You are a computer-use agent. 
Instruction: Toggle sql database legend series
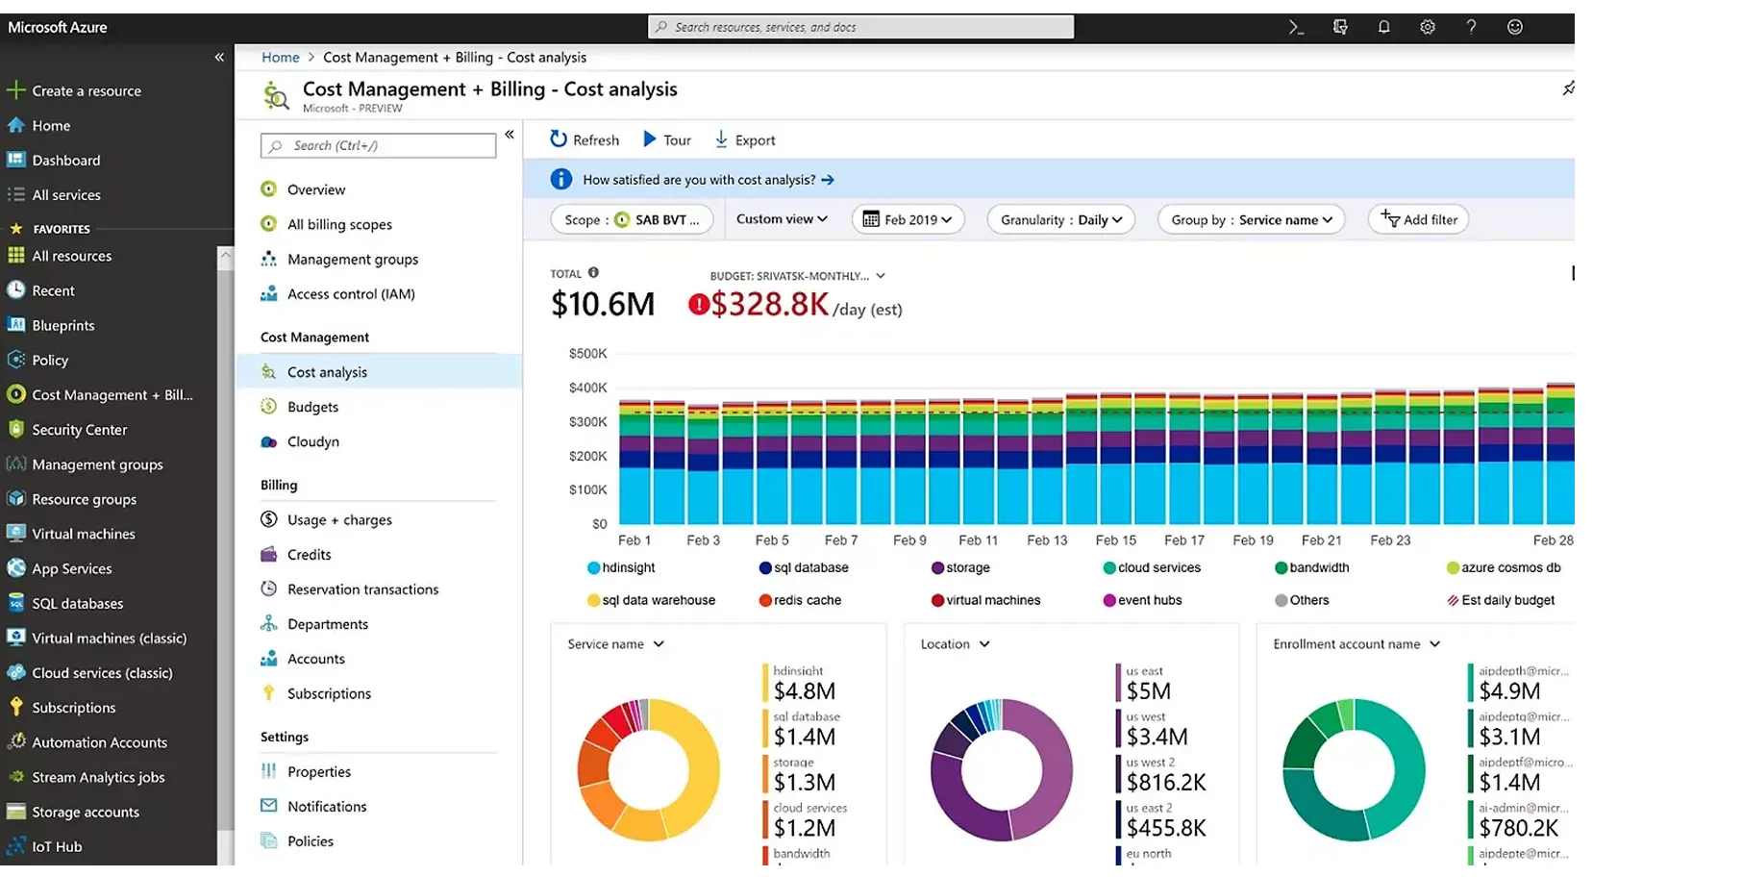pos(804,568)
